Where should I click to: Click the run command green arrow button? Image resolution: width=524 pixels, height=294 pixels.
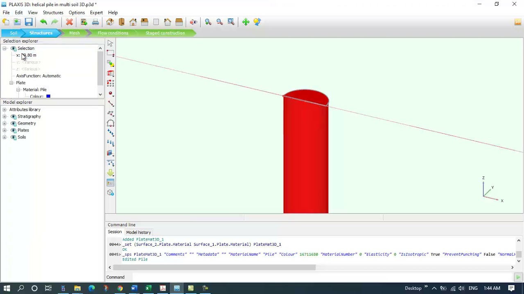click(x=518, y=277)
